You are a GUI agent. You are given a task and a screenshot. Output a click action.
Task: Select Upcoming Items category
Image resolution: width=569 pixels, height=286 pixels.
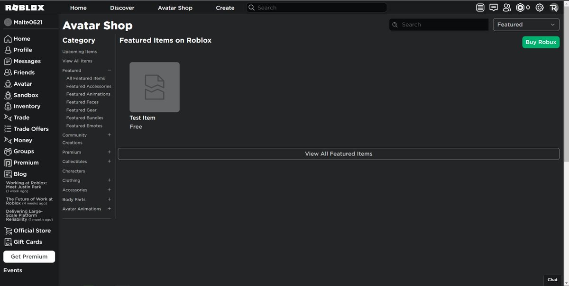pos(80,52)
